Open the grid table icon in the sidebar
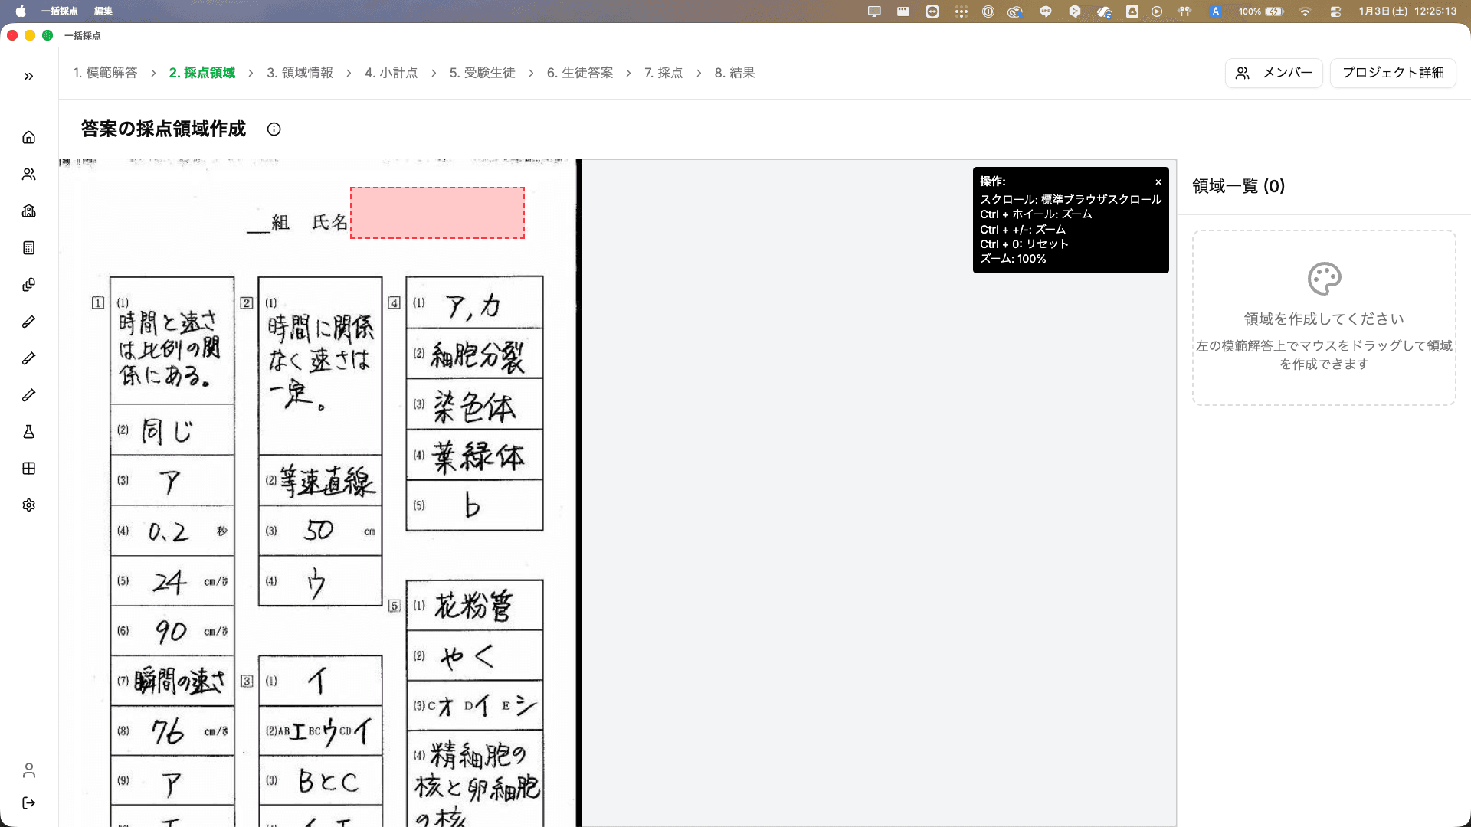 point(28,468)
